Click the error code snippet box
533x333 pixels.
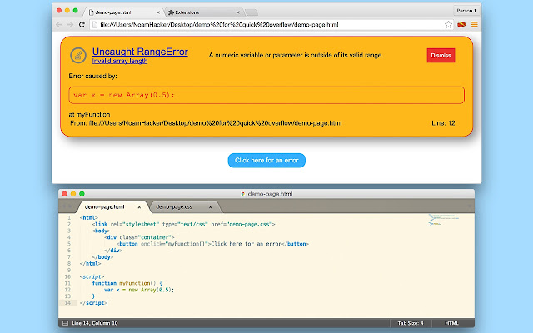coord(266,95)
